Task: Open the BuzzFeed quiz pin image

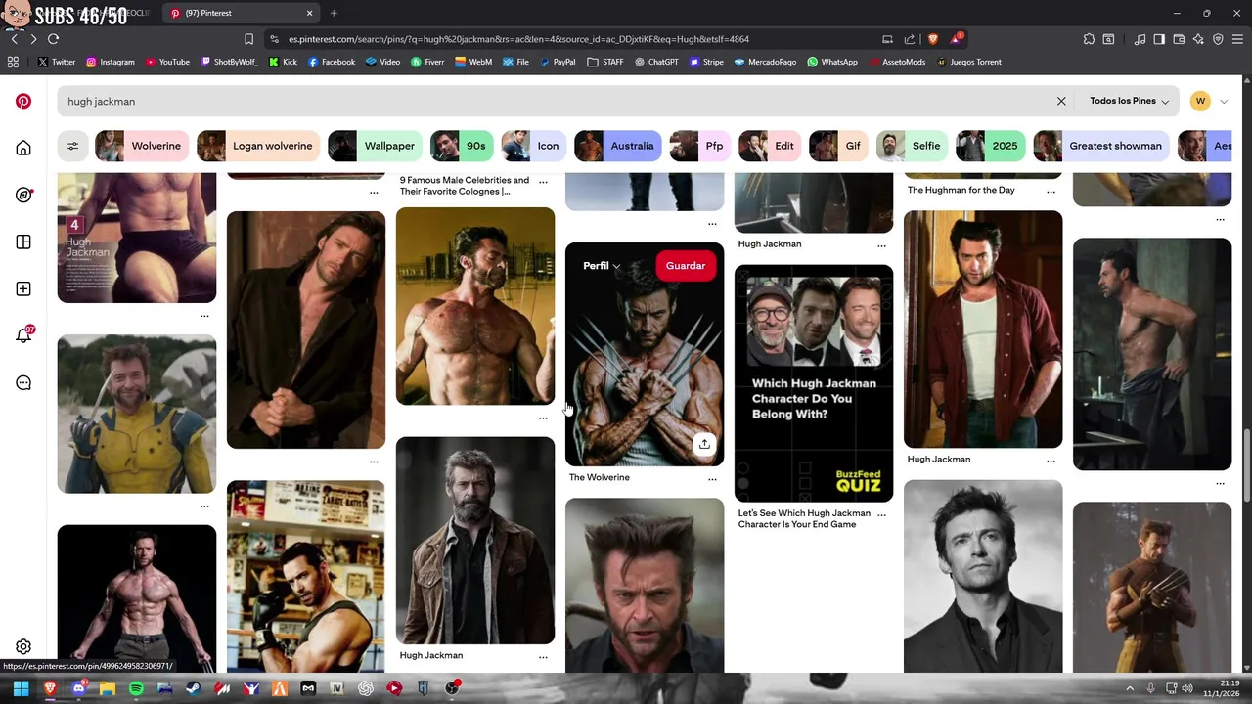Action: pos(814,383)
